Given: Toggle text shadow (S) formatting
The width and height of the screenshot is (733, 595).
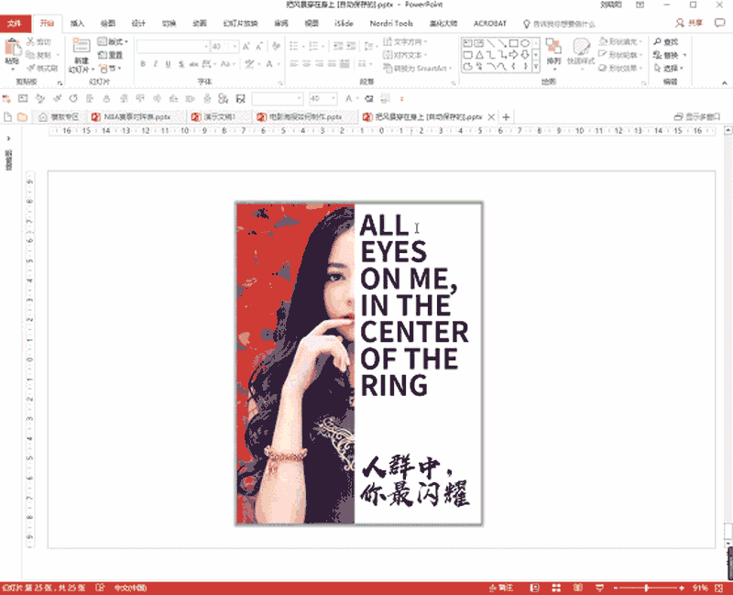Looking at the screenshot, I should (181, 64).
